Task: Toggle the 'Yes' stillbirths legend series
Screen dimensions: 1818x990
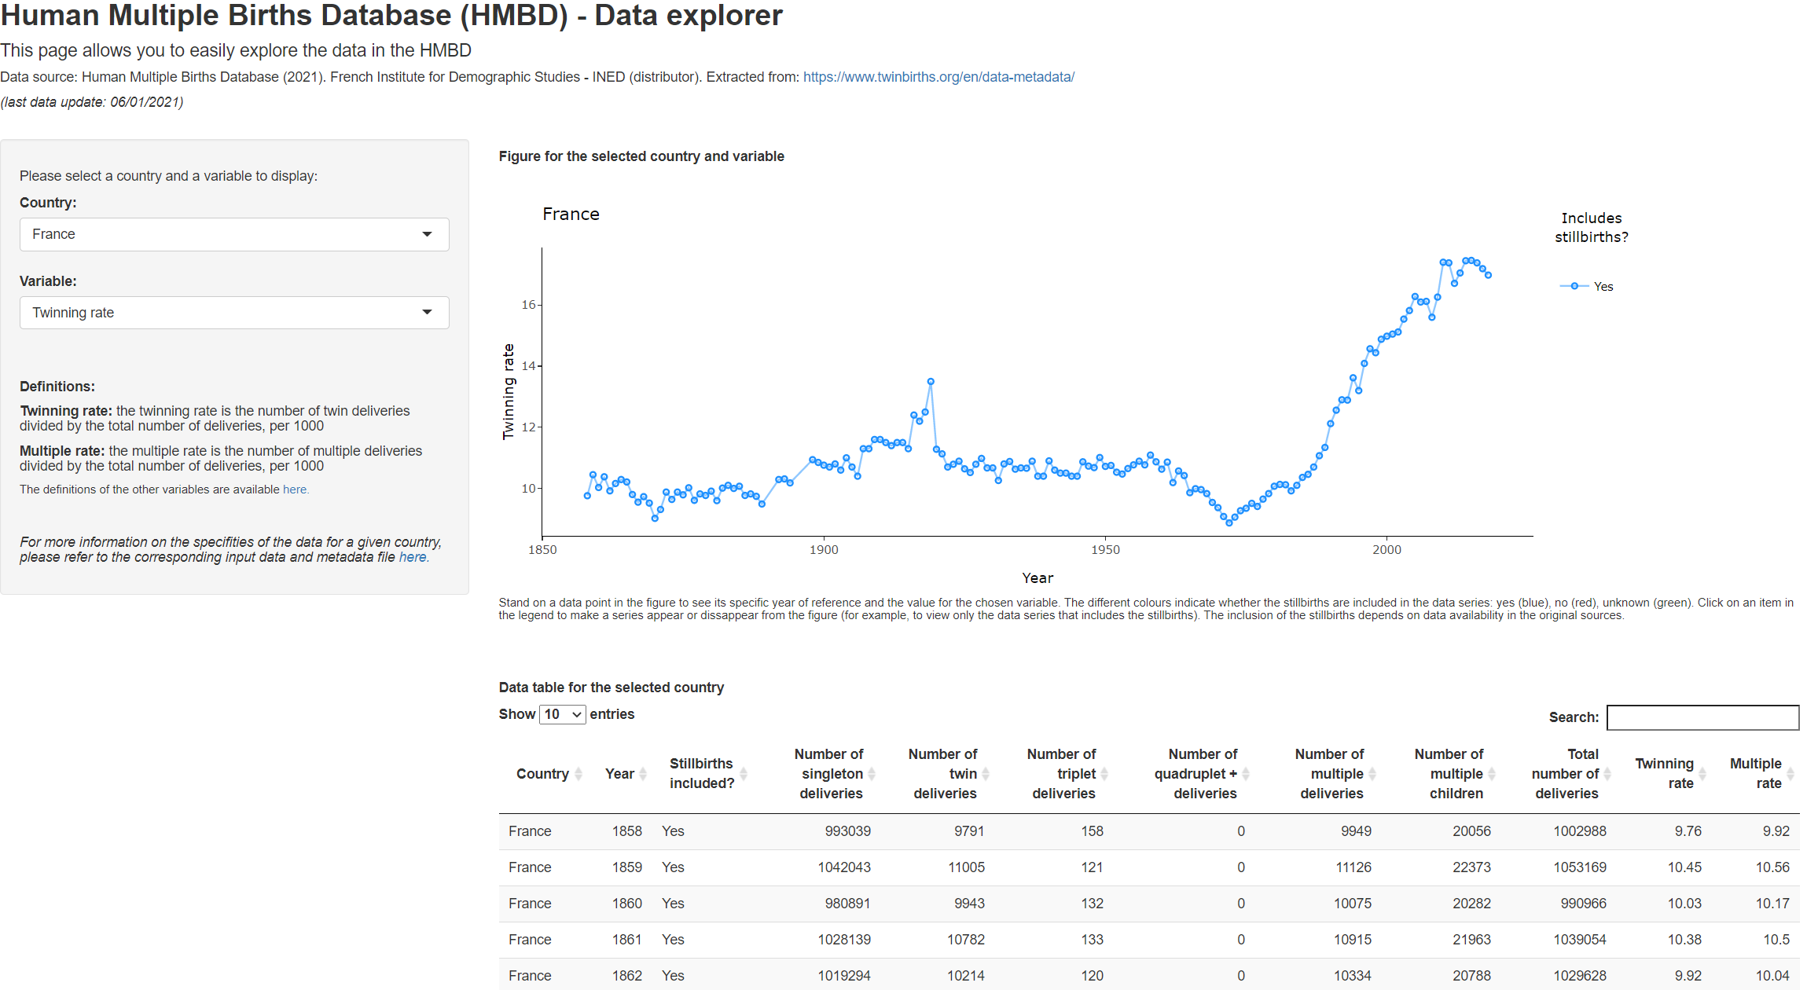Action: tap(1602, 287)
